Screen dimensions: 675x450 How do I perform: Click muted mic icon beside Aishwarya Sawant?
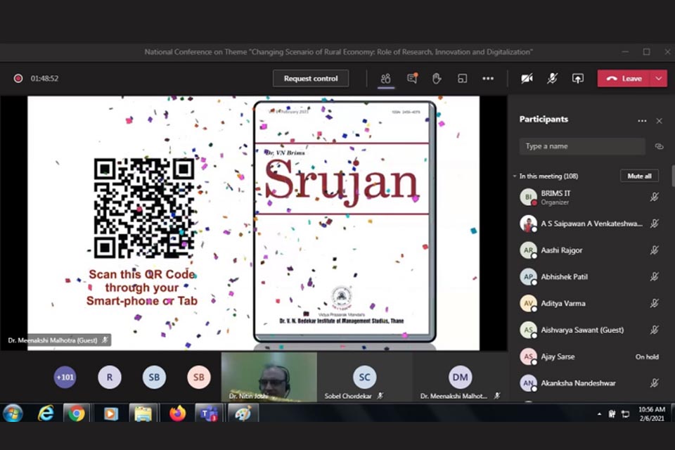pyautogui.click(x=655, y=330)
